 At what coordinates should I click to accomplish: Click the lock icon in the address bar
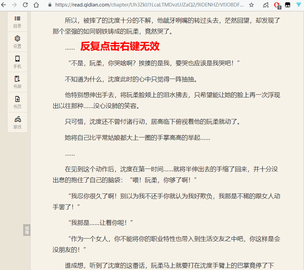[x=50, y=5]
